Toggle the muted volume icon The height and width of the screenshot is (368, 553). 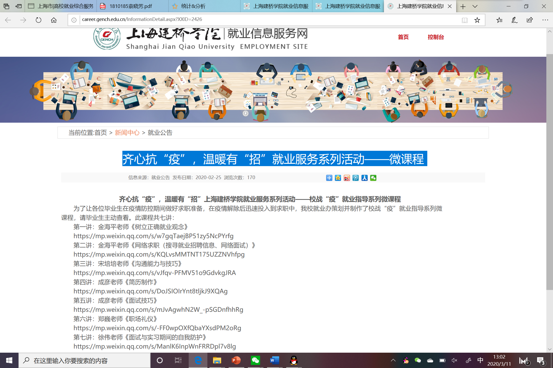click(x=454, y=360)
